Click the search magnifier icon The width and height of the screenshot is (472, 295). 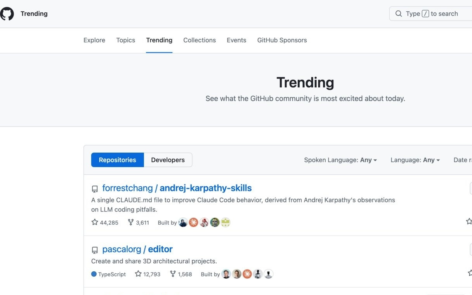pyautogui.click(x=399, y=14)
